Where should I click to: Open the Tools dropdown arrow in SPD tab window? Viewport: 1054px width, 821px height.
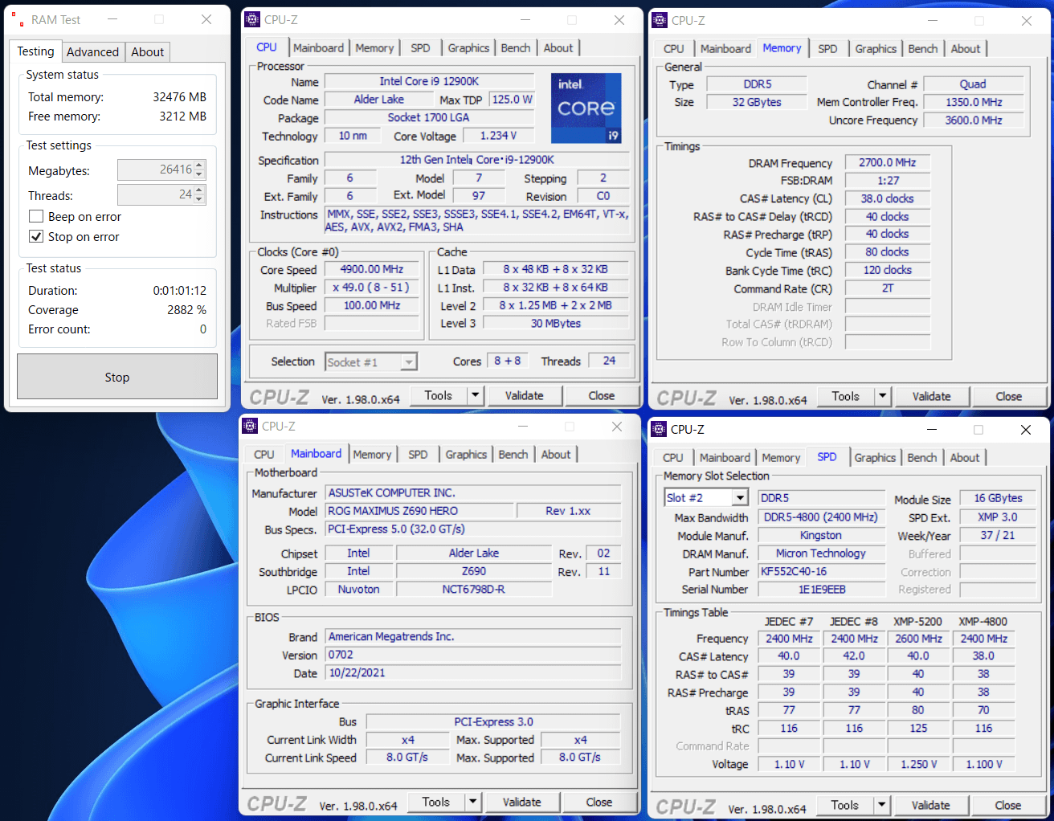881,805
